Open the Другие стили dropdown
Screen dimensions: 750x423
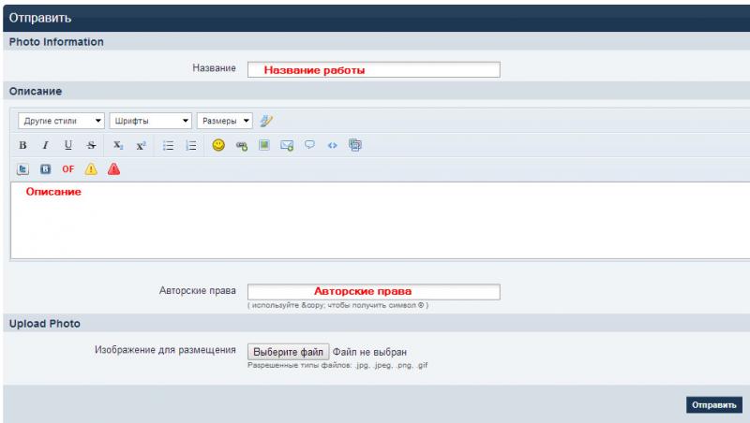61,121
